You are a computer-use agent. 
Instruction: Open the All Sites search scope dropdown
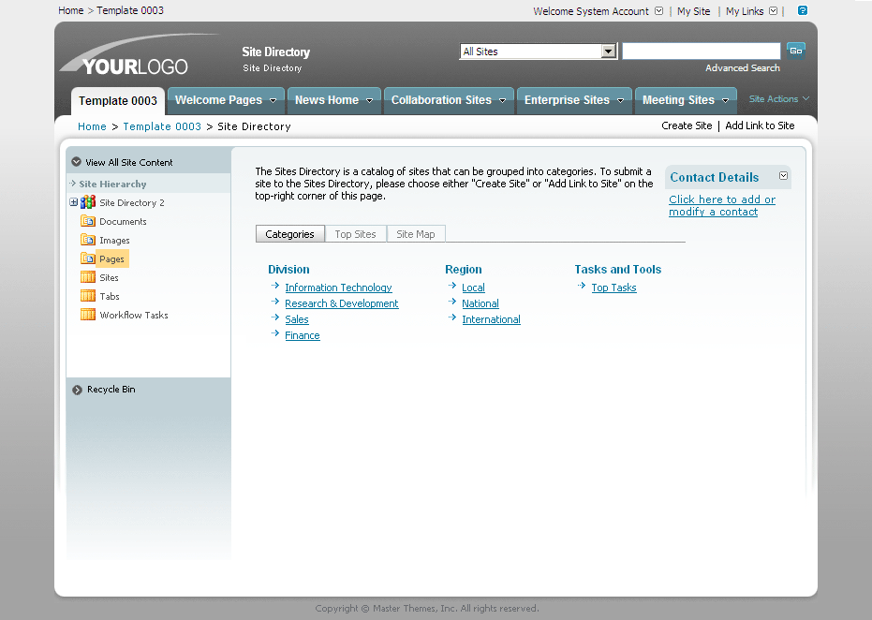click(609, 52)
